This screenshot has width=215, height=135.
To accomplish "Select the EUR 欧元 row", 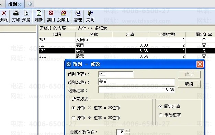I will click(x=127, y=56).
